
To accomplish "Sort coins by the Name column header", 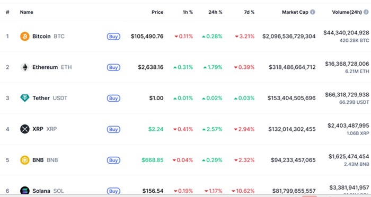I will (x=26, y=12).
